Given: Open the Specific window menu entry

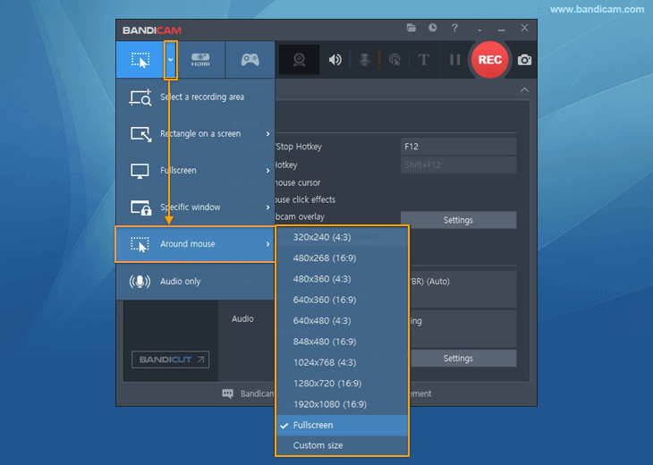Looking at the screenshot, I should 195,207.
